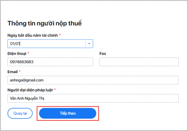The width and height of the screenshot is (188, 131).
Task: Click the Tiếp theo button
Action: click(68, 113)
